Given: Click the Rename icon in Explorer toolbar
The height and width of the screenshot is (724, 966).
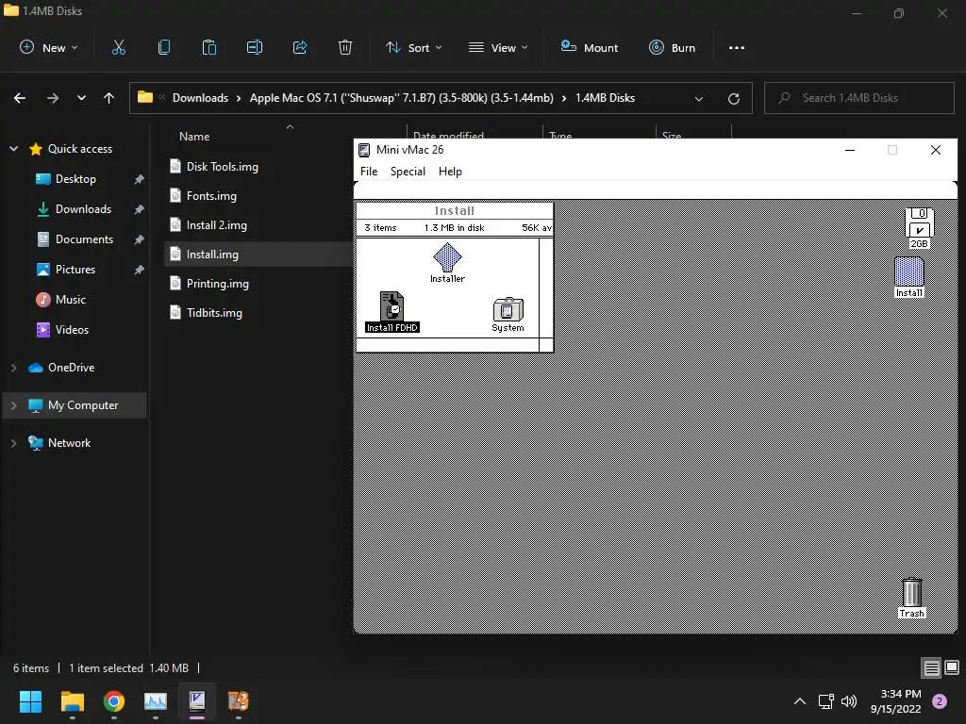Looking at the screenshot, I should pyautogui.click(x=255, y=47).
